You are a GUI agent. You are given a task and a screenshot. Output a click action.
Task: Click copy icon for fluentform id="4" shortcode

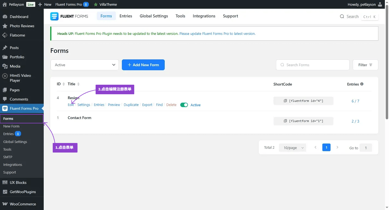click(285, 101)
